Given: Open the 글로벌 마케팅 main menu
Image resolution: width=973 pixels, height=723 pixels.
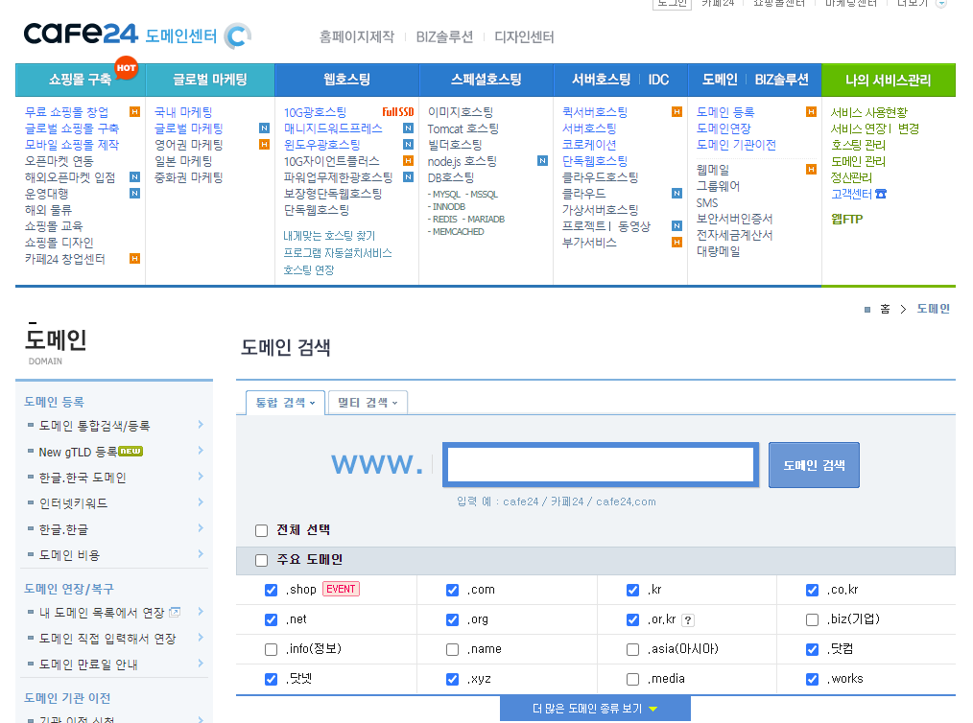Looking at the screenshot, I should click(210, 80).
